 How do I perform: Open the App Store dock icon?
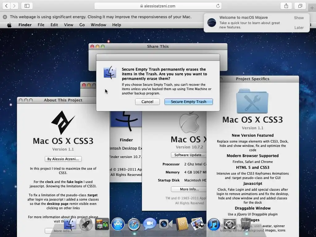pos(118,224)
